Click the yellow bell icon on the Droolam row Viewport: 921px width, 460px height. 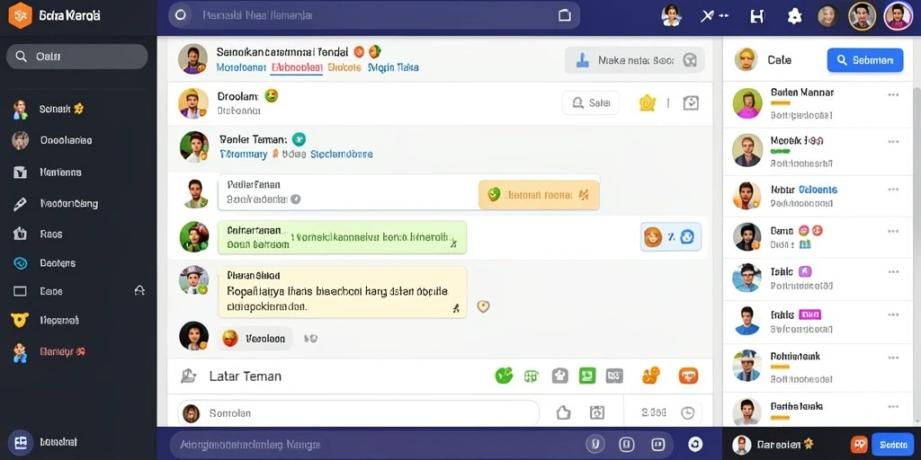(648, 103)
